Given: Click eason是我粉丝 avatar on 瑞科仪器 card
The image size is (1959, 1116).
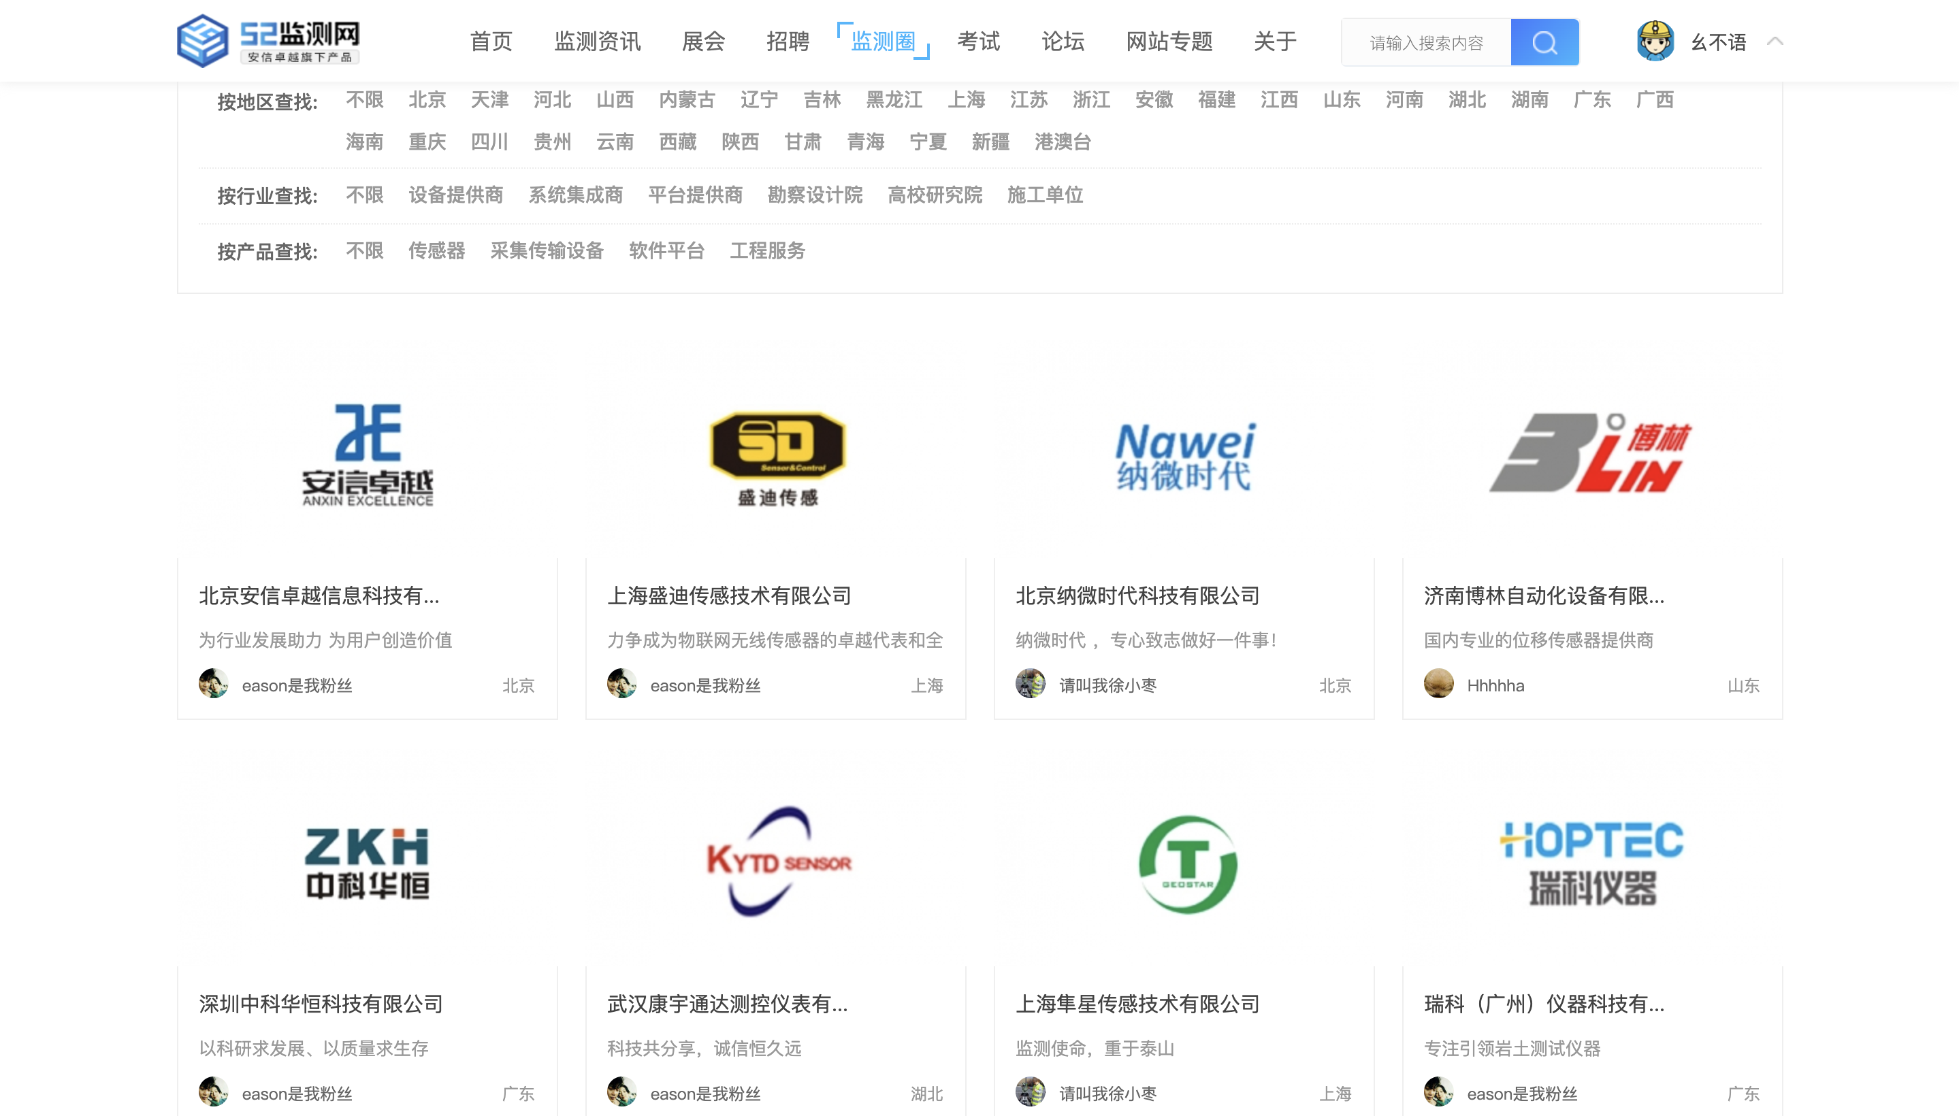Looking at the screenshot, I should (1438, 1092).
